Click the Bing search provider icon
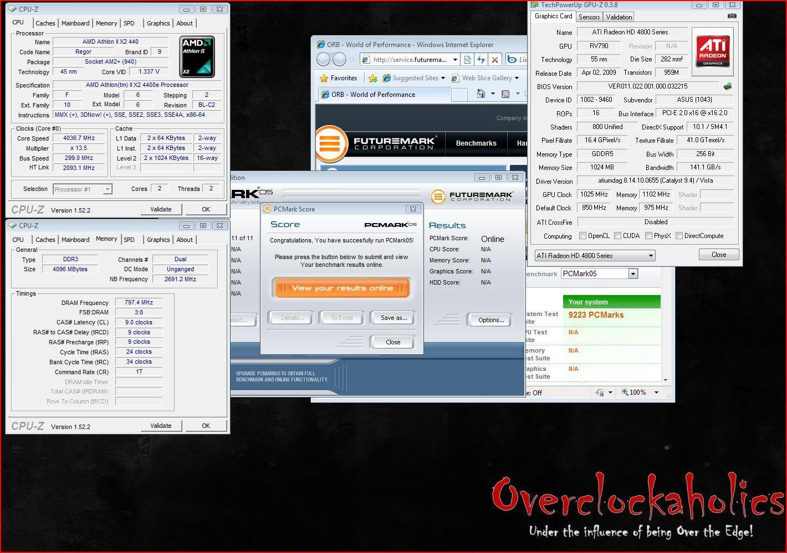The height and width of the screenshot is (553, 787). [x=513, y=60]
